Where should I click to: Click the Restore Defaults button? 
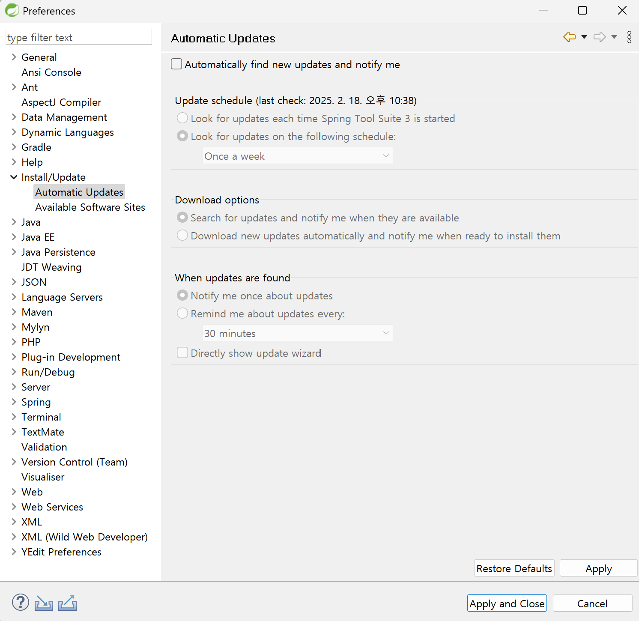514,568
